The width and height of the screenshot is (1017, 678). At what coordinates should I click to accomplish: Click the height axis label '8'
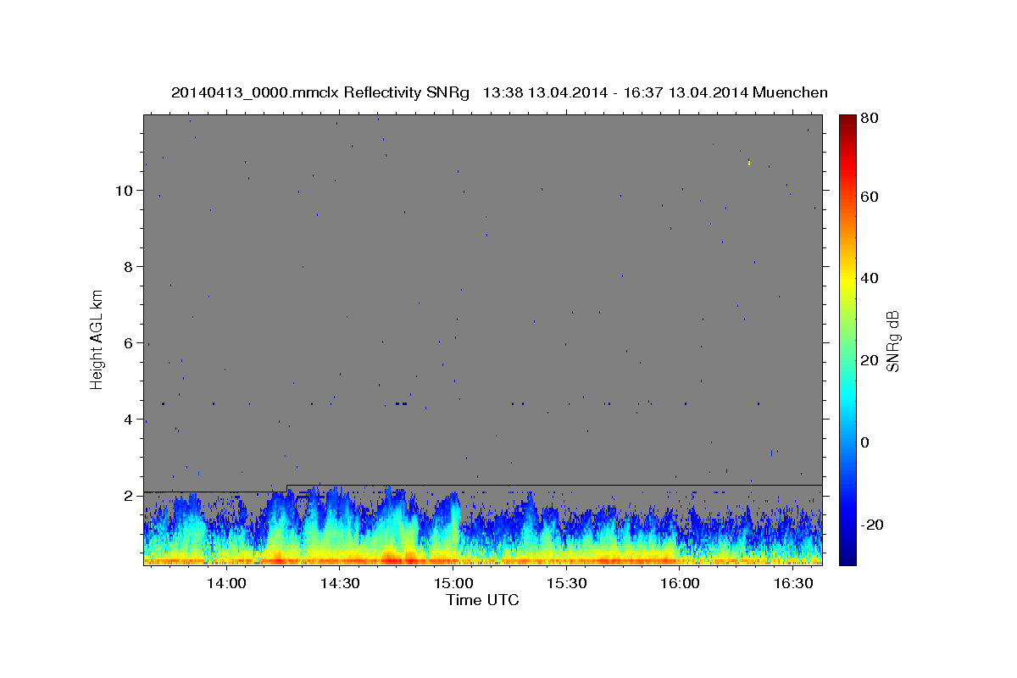(129, 267)
